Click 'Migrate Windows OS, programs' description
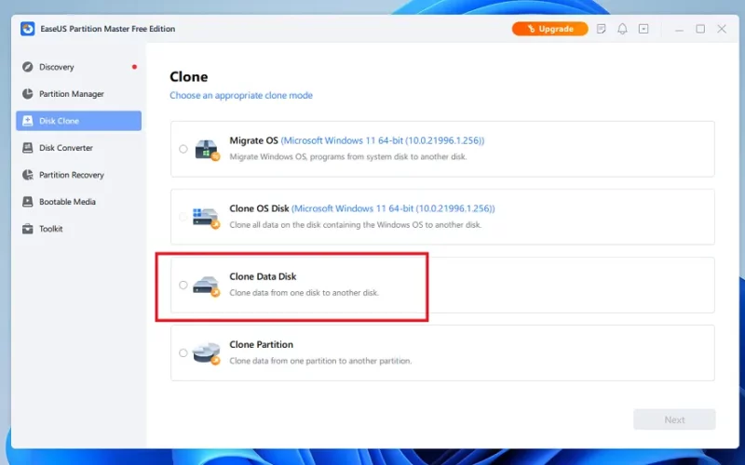The image size is (745, 465). [x=347, y=156]
